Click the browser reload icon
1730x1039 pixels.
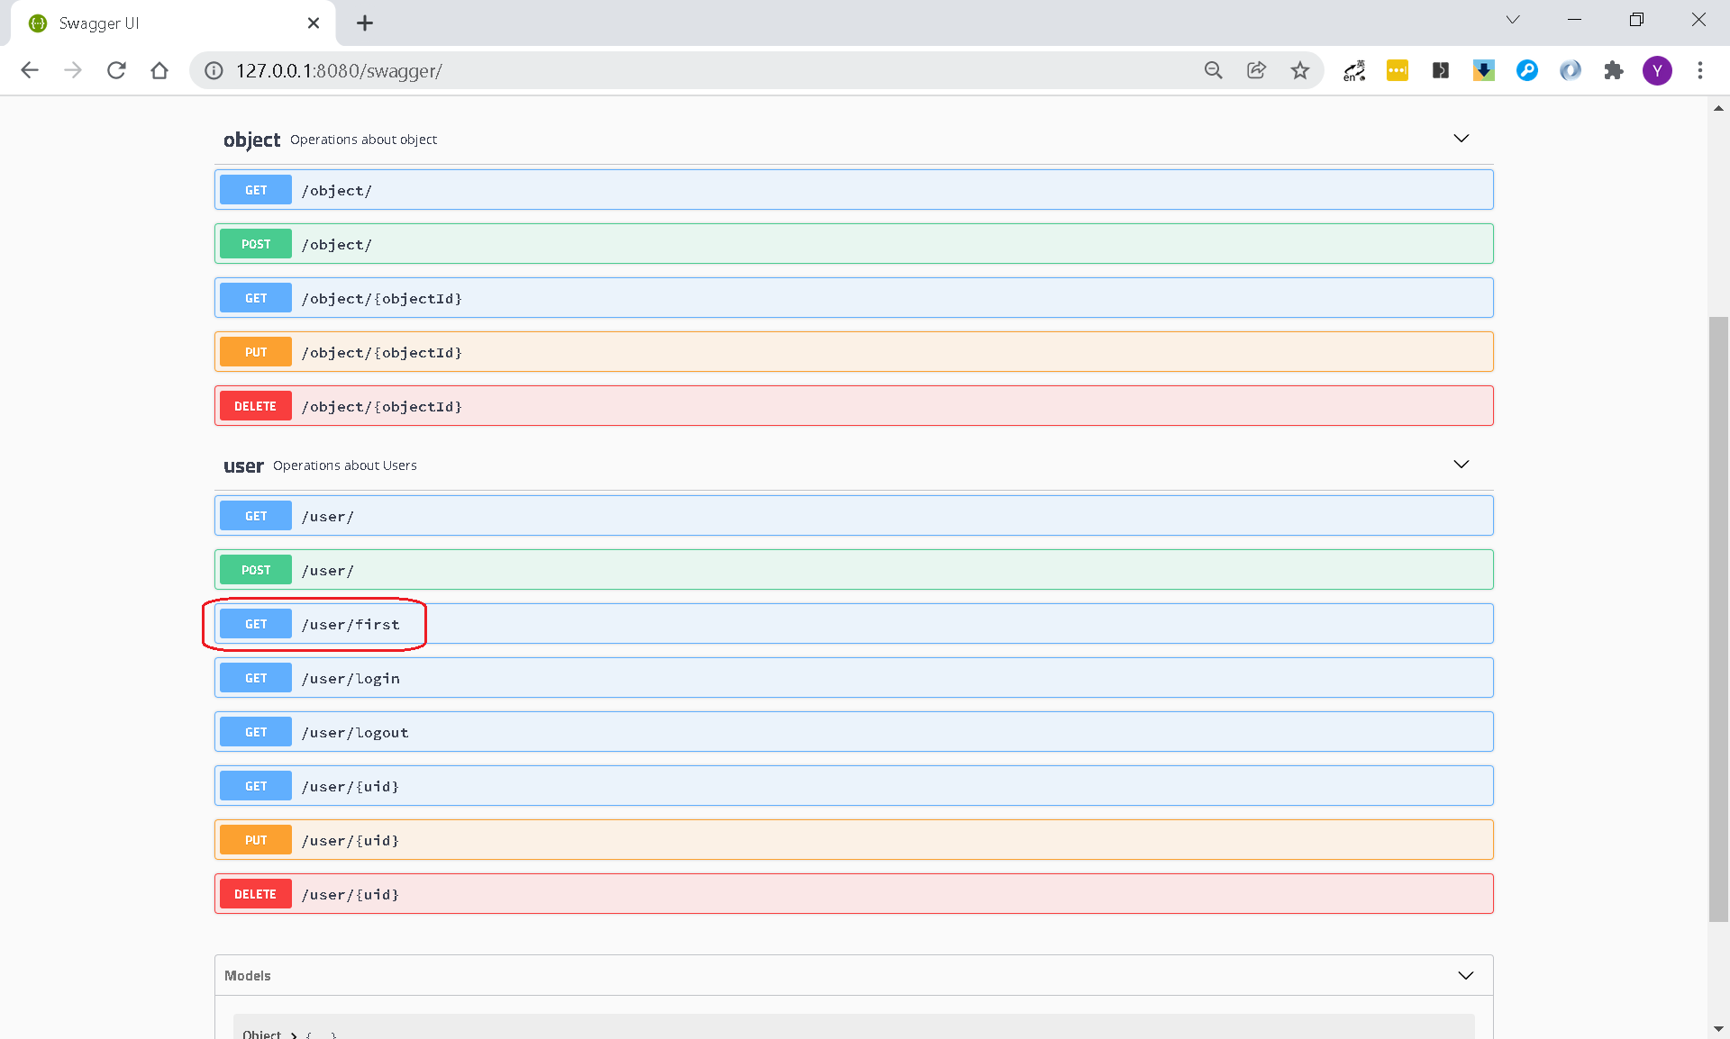tap(116, 70)
